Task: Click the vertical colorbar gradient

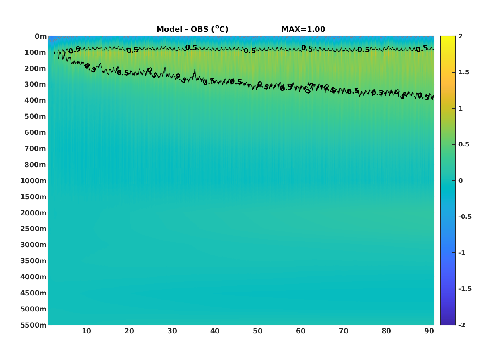Action: click(448, 181)
